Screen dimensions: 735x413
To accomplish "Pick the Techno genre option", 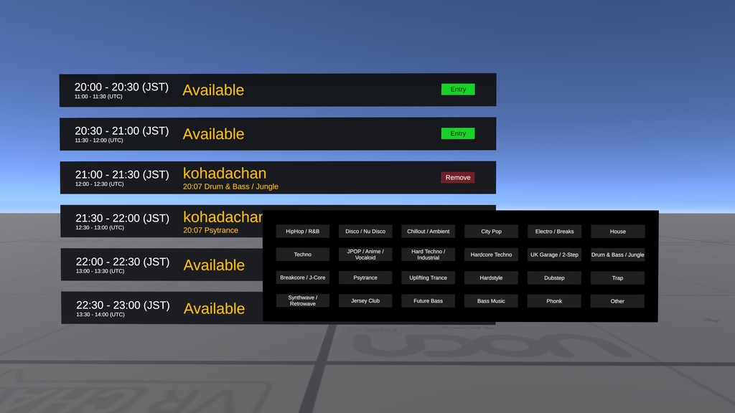I will point(302,254).
